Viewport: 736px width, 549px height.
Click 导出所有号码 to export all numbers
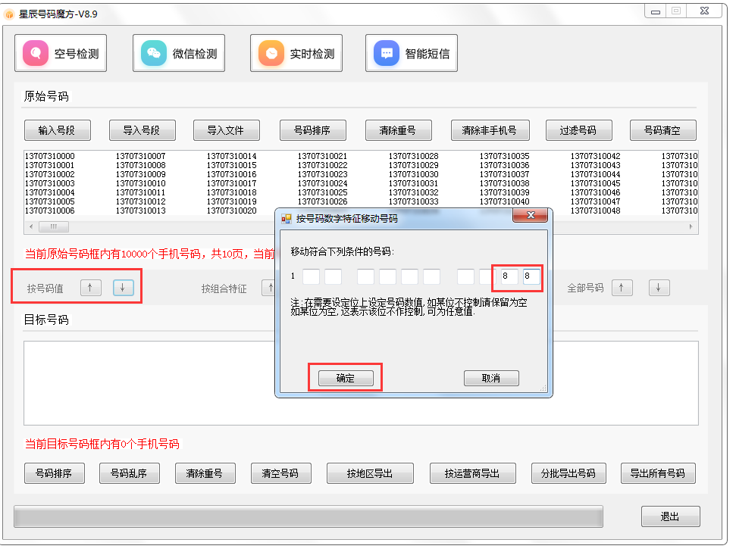(658, 473)
